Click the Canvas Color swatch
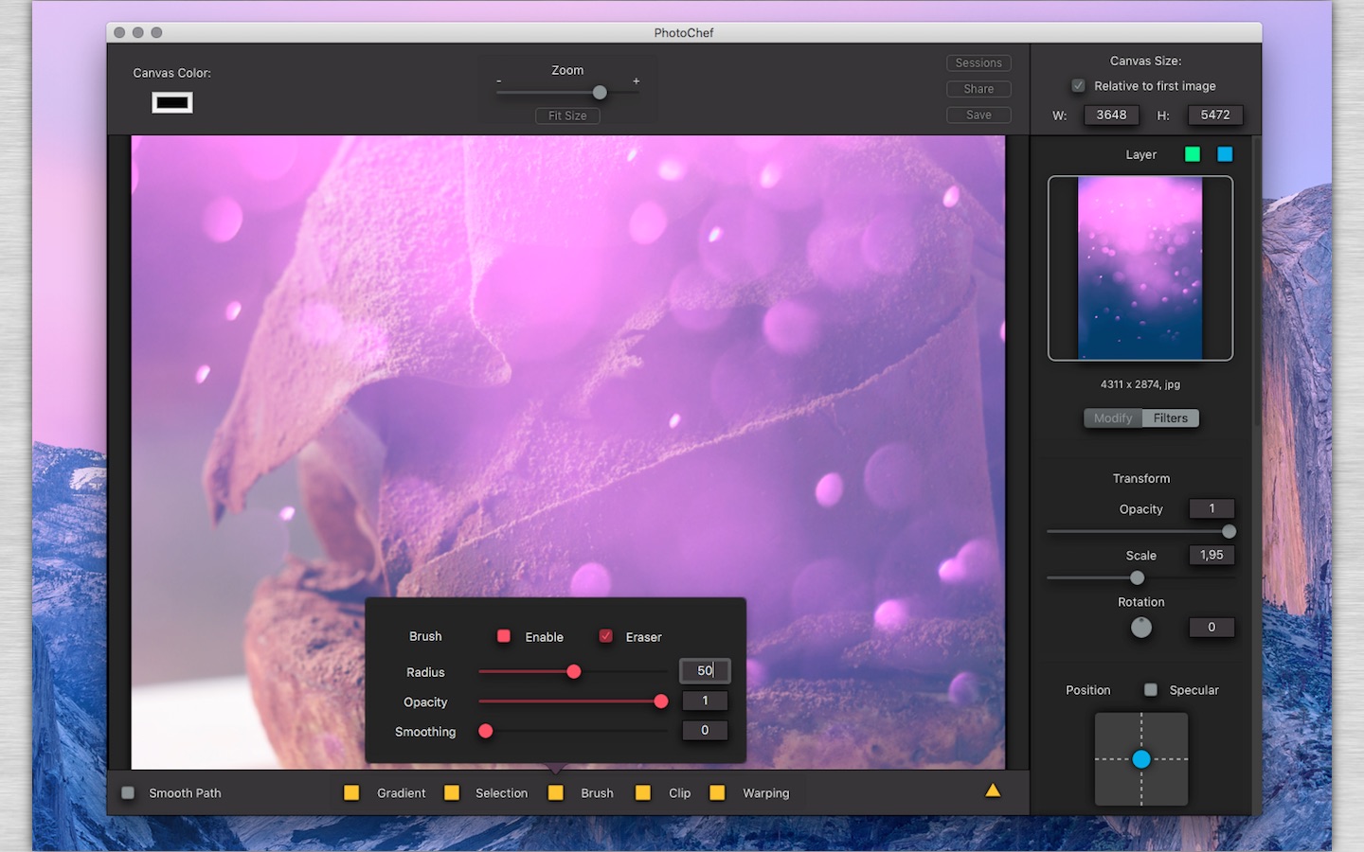The height and width of the screenshot is (852, 1364). click(x=172, y=102)
